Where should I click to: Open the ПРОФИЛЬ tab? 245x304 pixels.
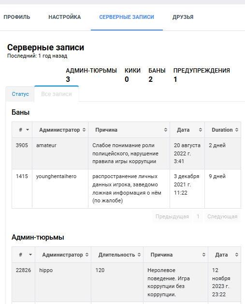17,17
